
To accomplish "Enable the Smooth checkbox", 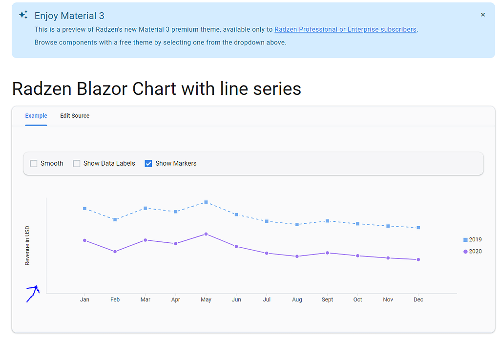I will click(33, 163).
